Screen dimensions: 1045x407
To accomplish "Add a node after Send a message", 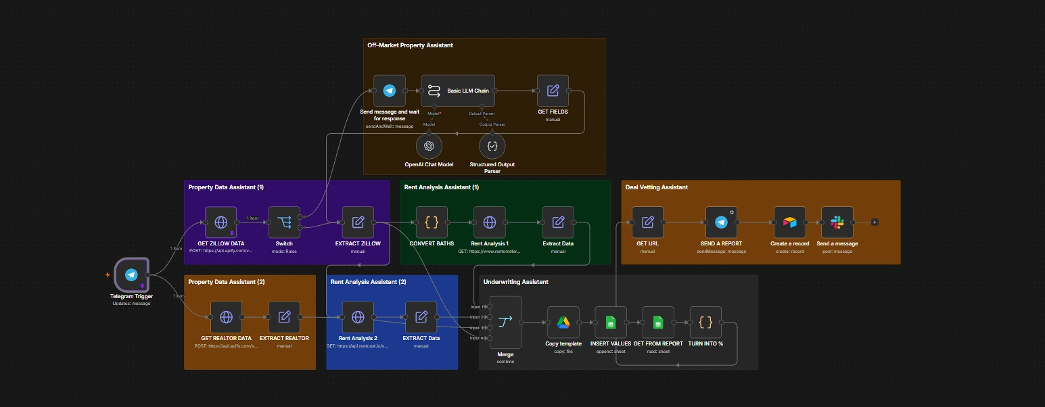I will [x=875, y=222].
